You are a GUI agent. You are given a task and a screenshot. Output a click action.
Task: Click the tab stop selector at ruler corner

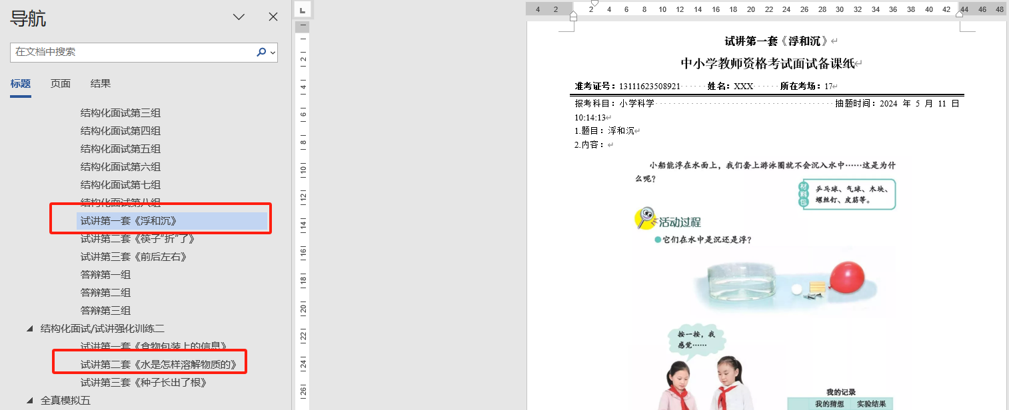[x=302, y=9]
